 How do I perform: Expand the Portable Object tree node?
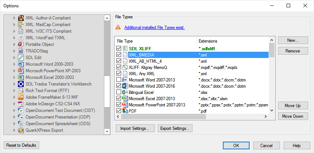[14, 44]
